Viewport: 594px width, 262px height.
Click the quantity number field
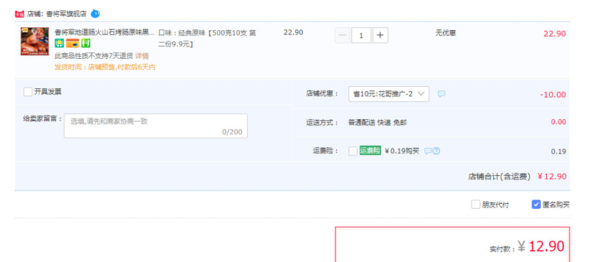pyautogui.click(x=361, y=36)
